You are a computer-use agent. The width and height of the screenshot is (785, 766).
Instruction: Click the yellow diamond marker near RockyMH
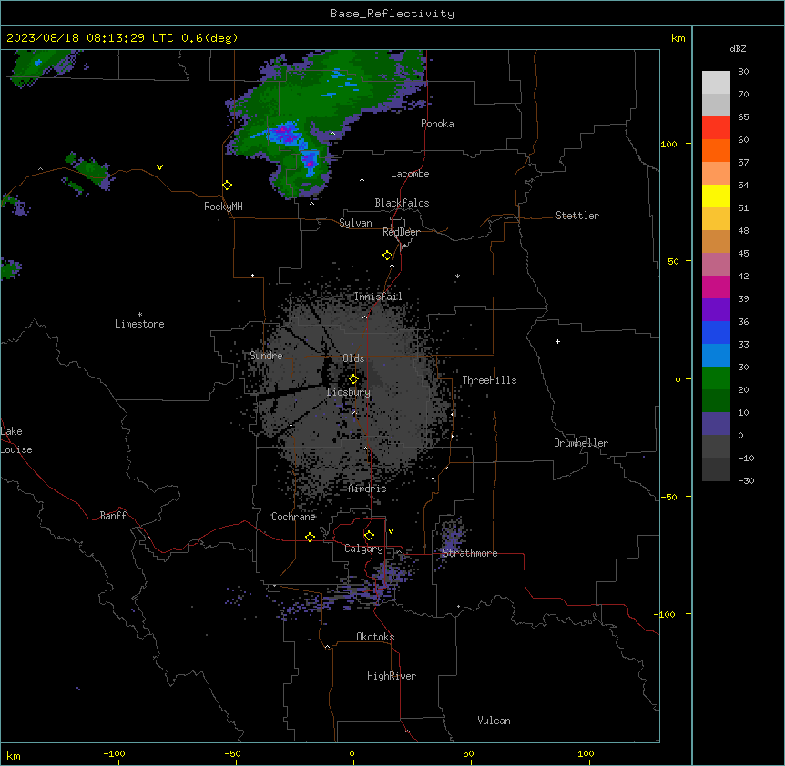coord(228,186)
